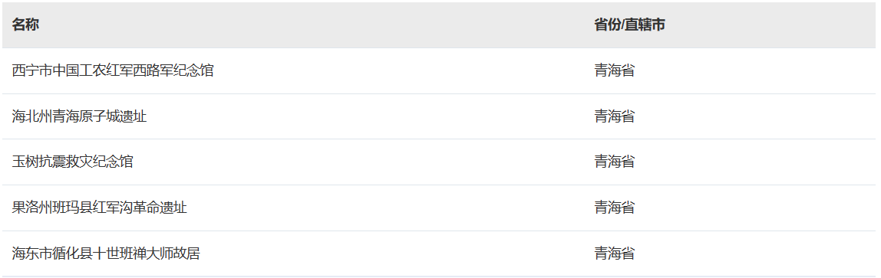Screen dimensions: 881x278
Task: Click the 省份/直辖市 column header
Action: click(630, 25)
